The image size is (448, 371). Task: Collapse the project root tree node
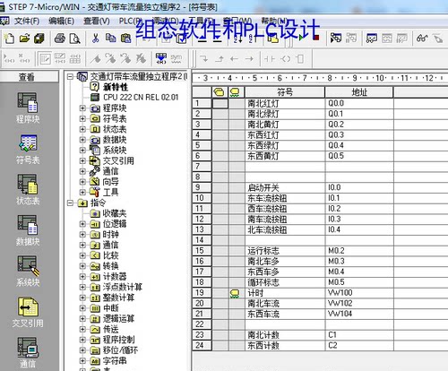70,77
